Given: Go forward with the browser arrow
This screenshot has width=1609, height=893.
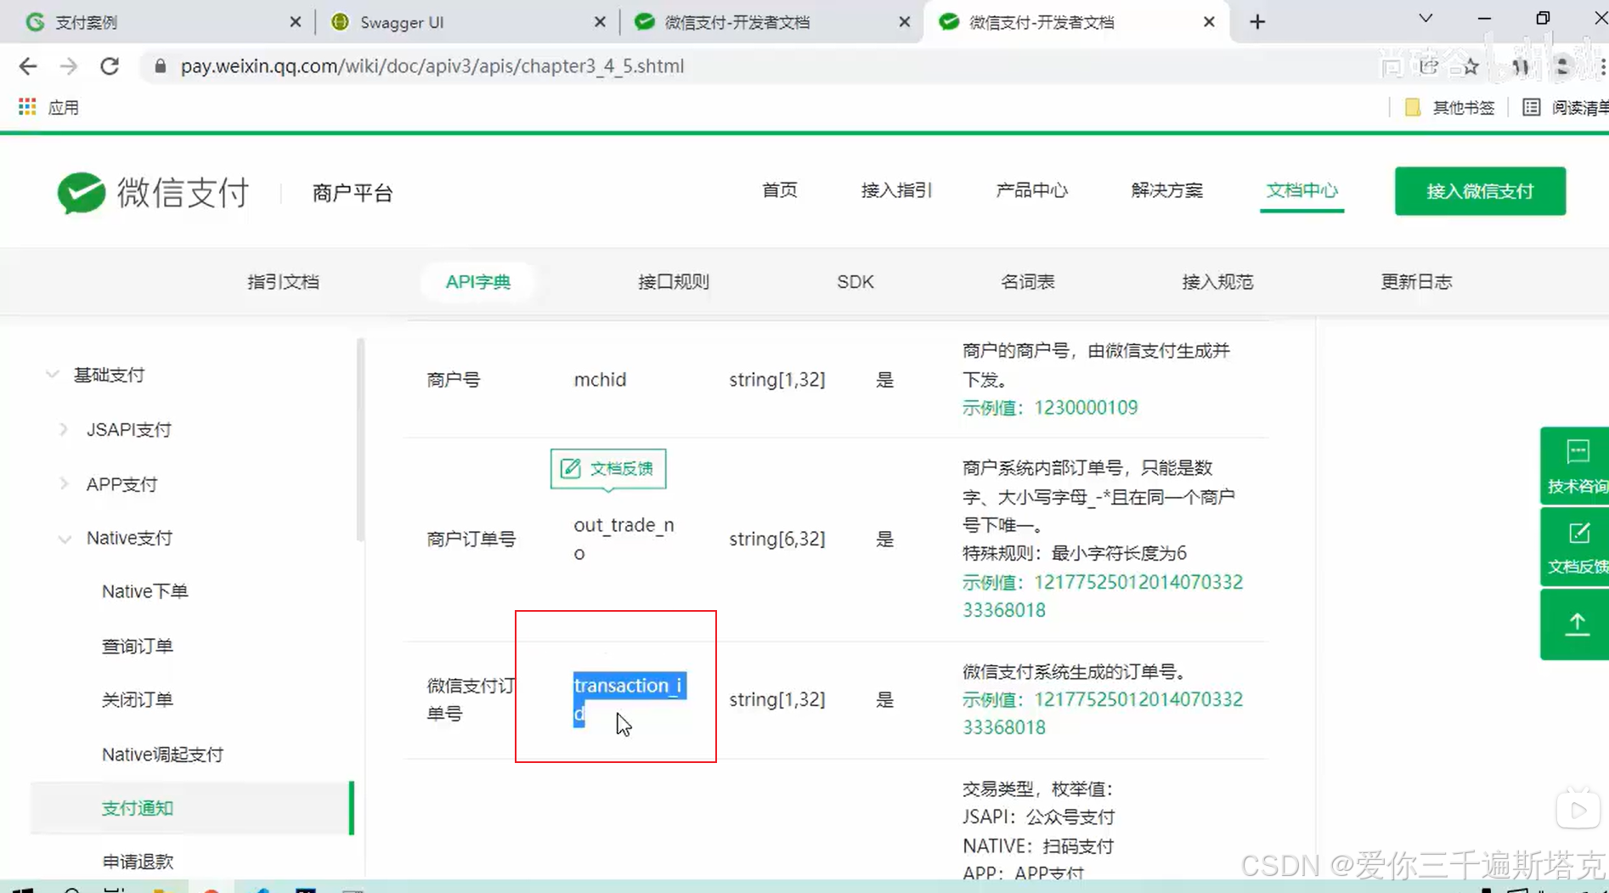Looking at the screenshot, I should coord(69,66).
